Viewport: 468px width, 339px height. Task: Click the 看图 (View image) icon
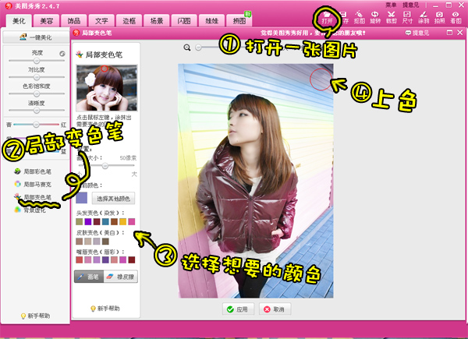pos(456,17)
